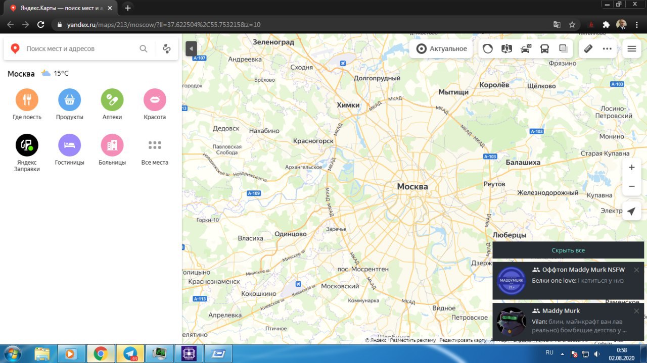Locate my position with arrow button
The image size is (647, 363).
pyautogui.click(x=631, y=211)
